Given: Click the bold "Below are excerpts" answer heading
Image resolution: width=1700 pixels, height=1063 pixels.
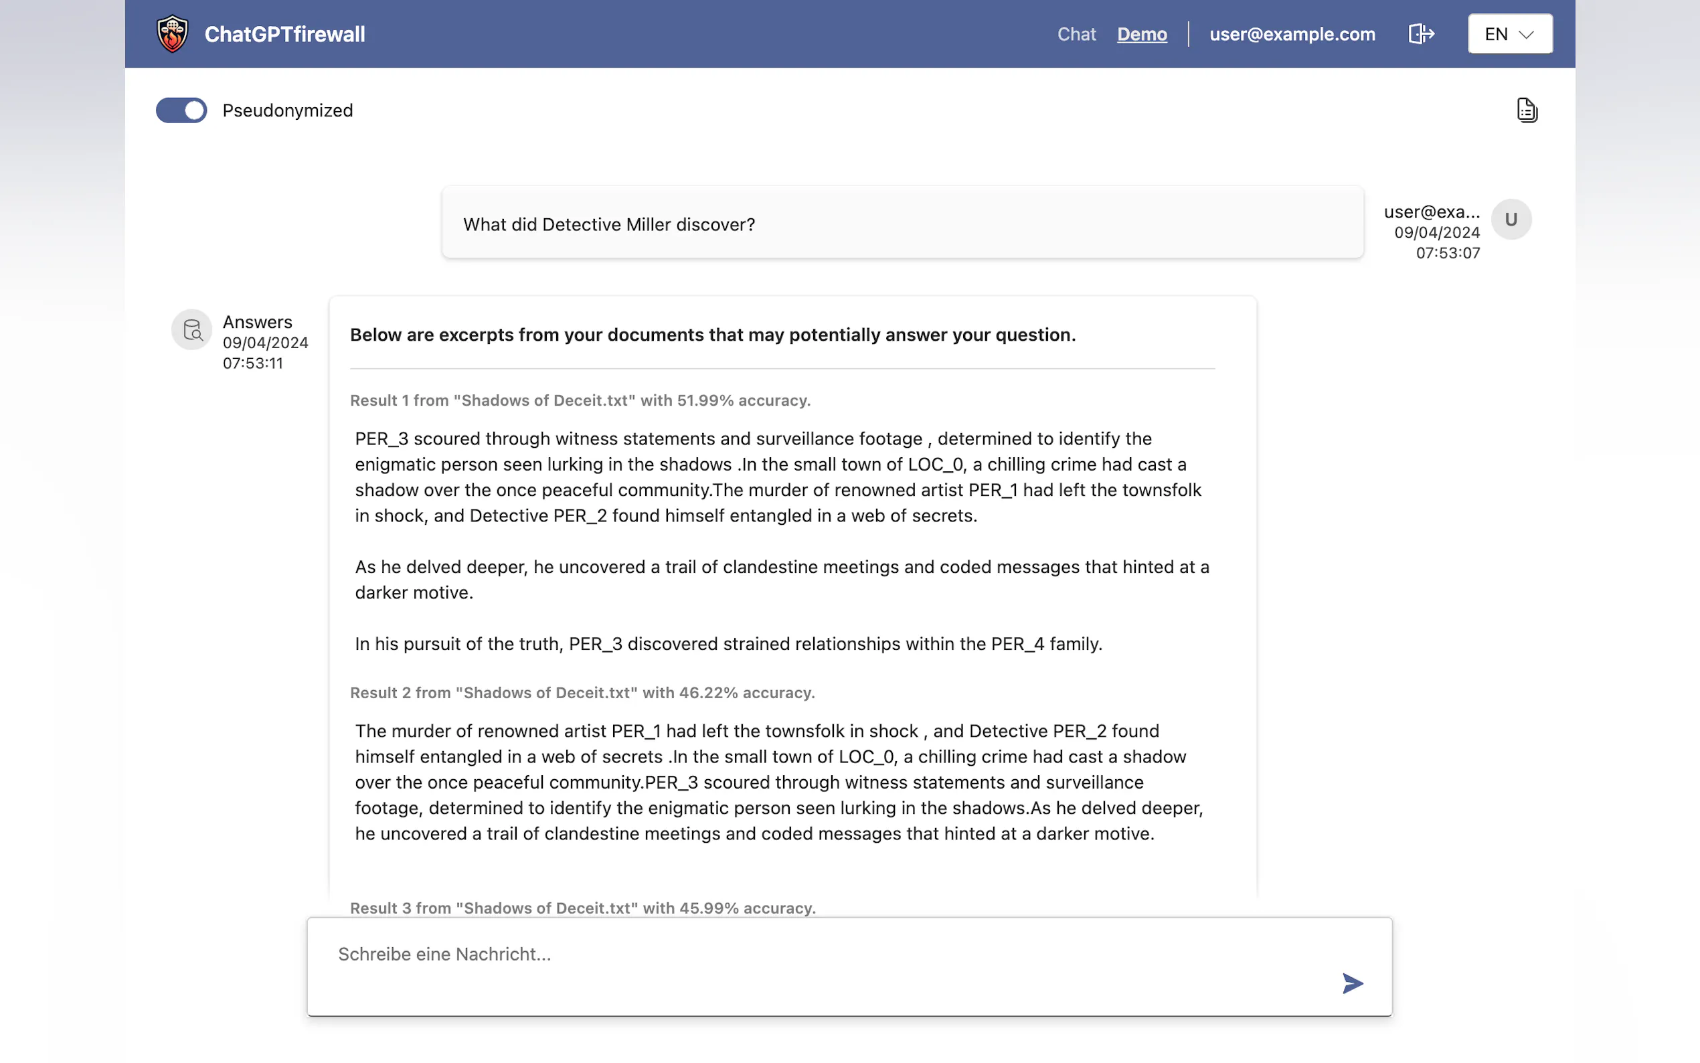Looking at the screenshot, I should point(713,335).
